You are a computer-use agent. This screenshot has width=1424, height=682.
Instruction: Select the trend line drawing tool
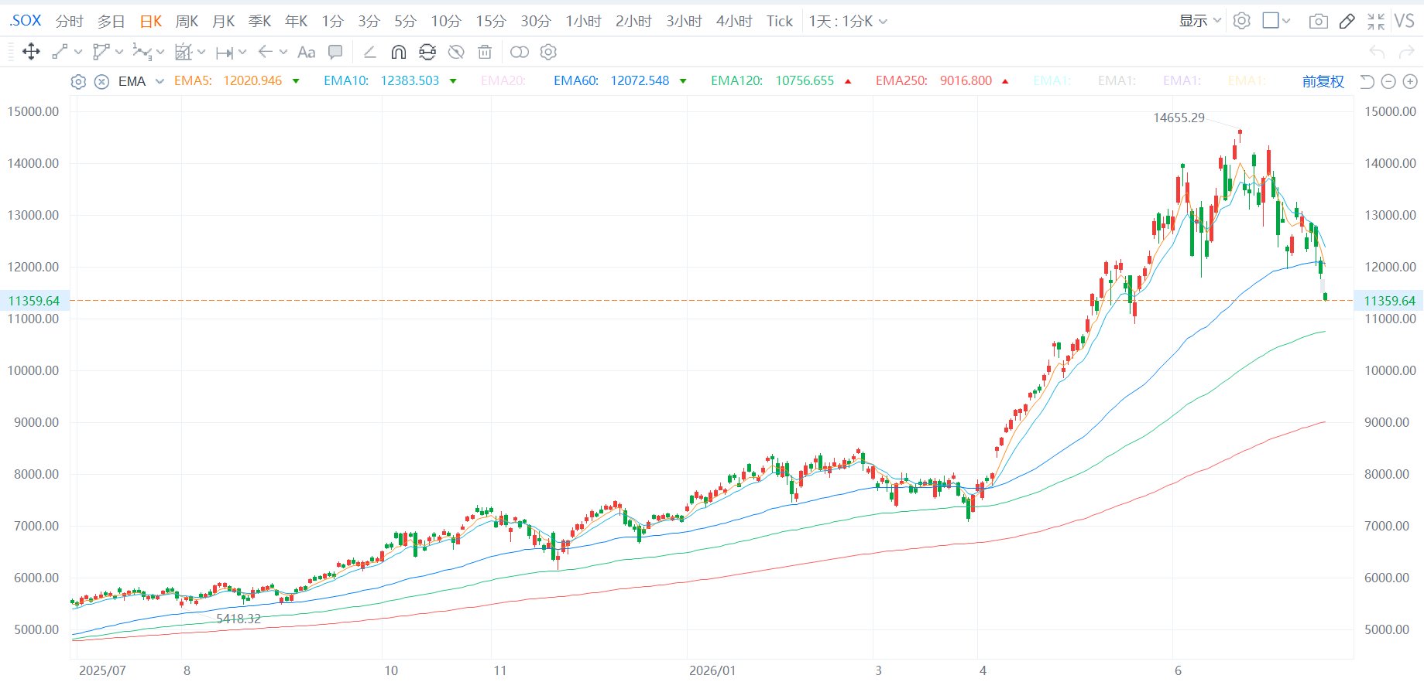(60, 52)
